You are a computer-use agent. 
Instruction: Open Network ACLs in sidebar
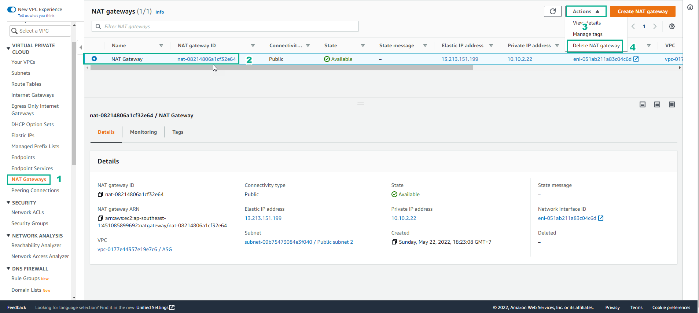(27, 212)
